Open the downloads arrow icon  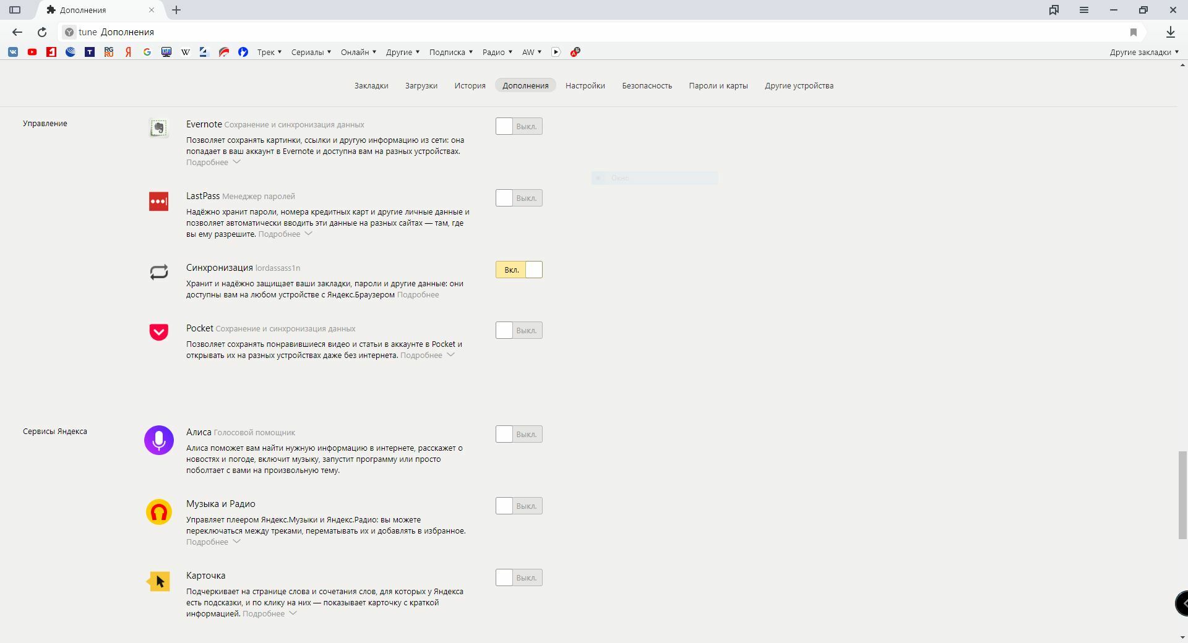[1171, 32]
